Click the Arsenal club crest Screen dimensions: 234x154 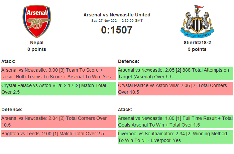pos(37,21)
